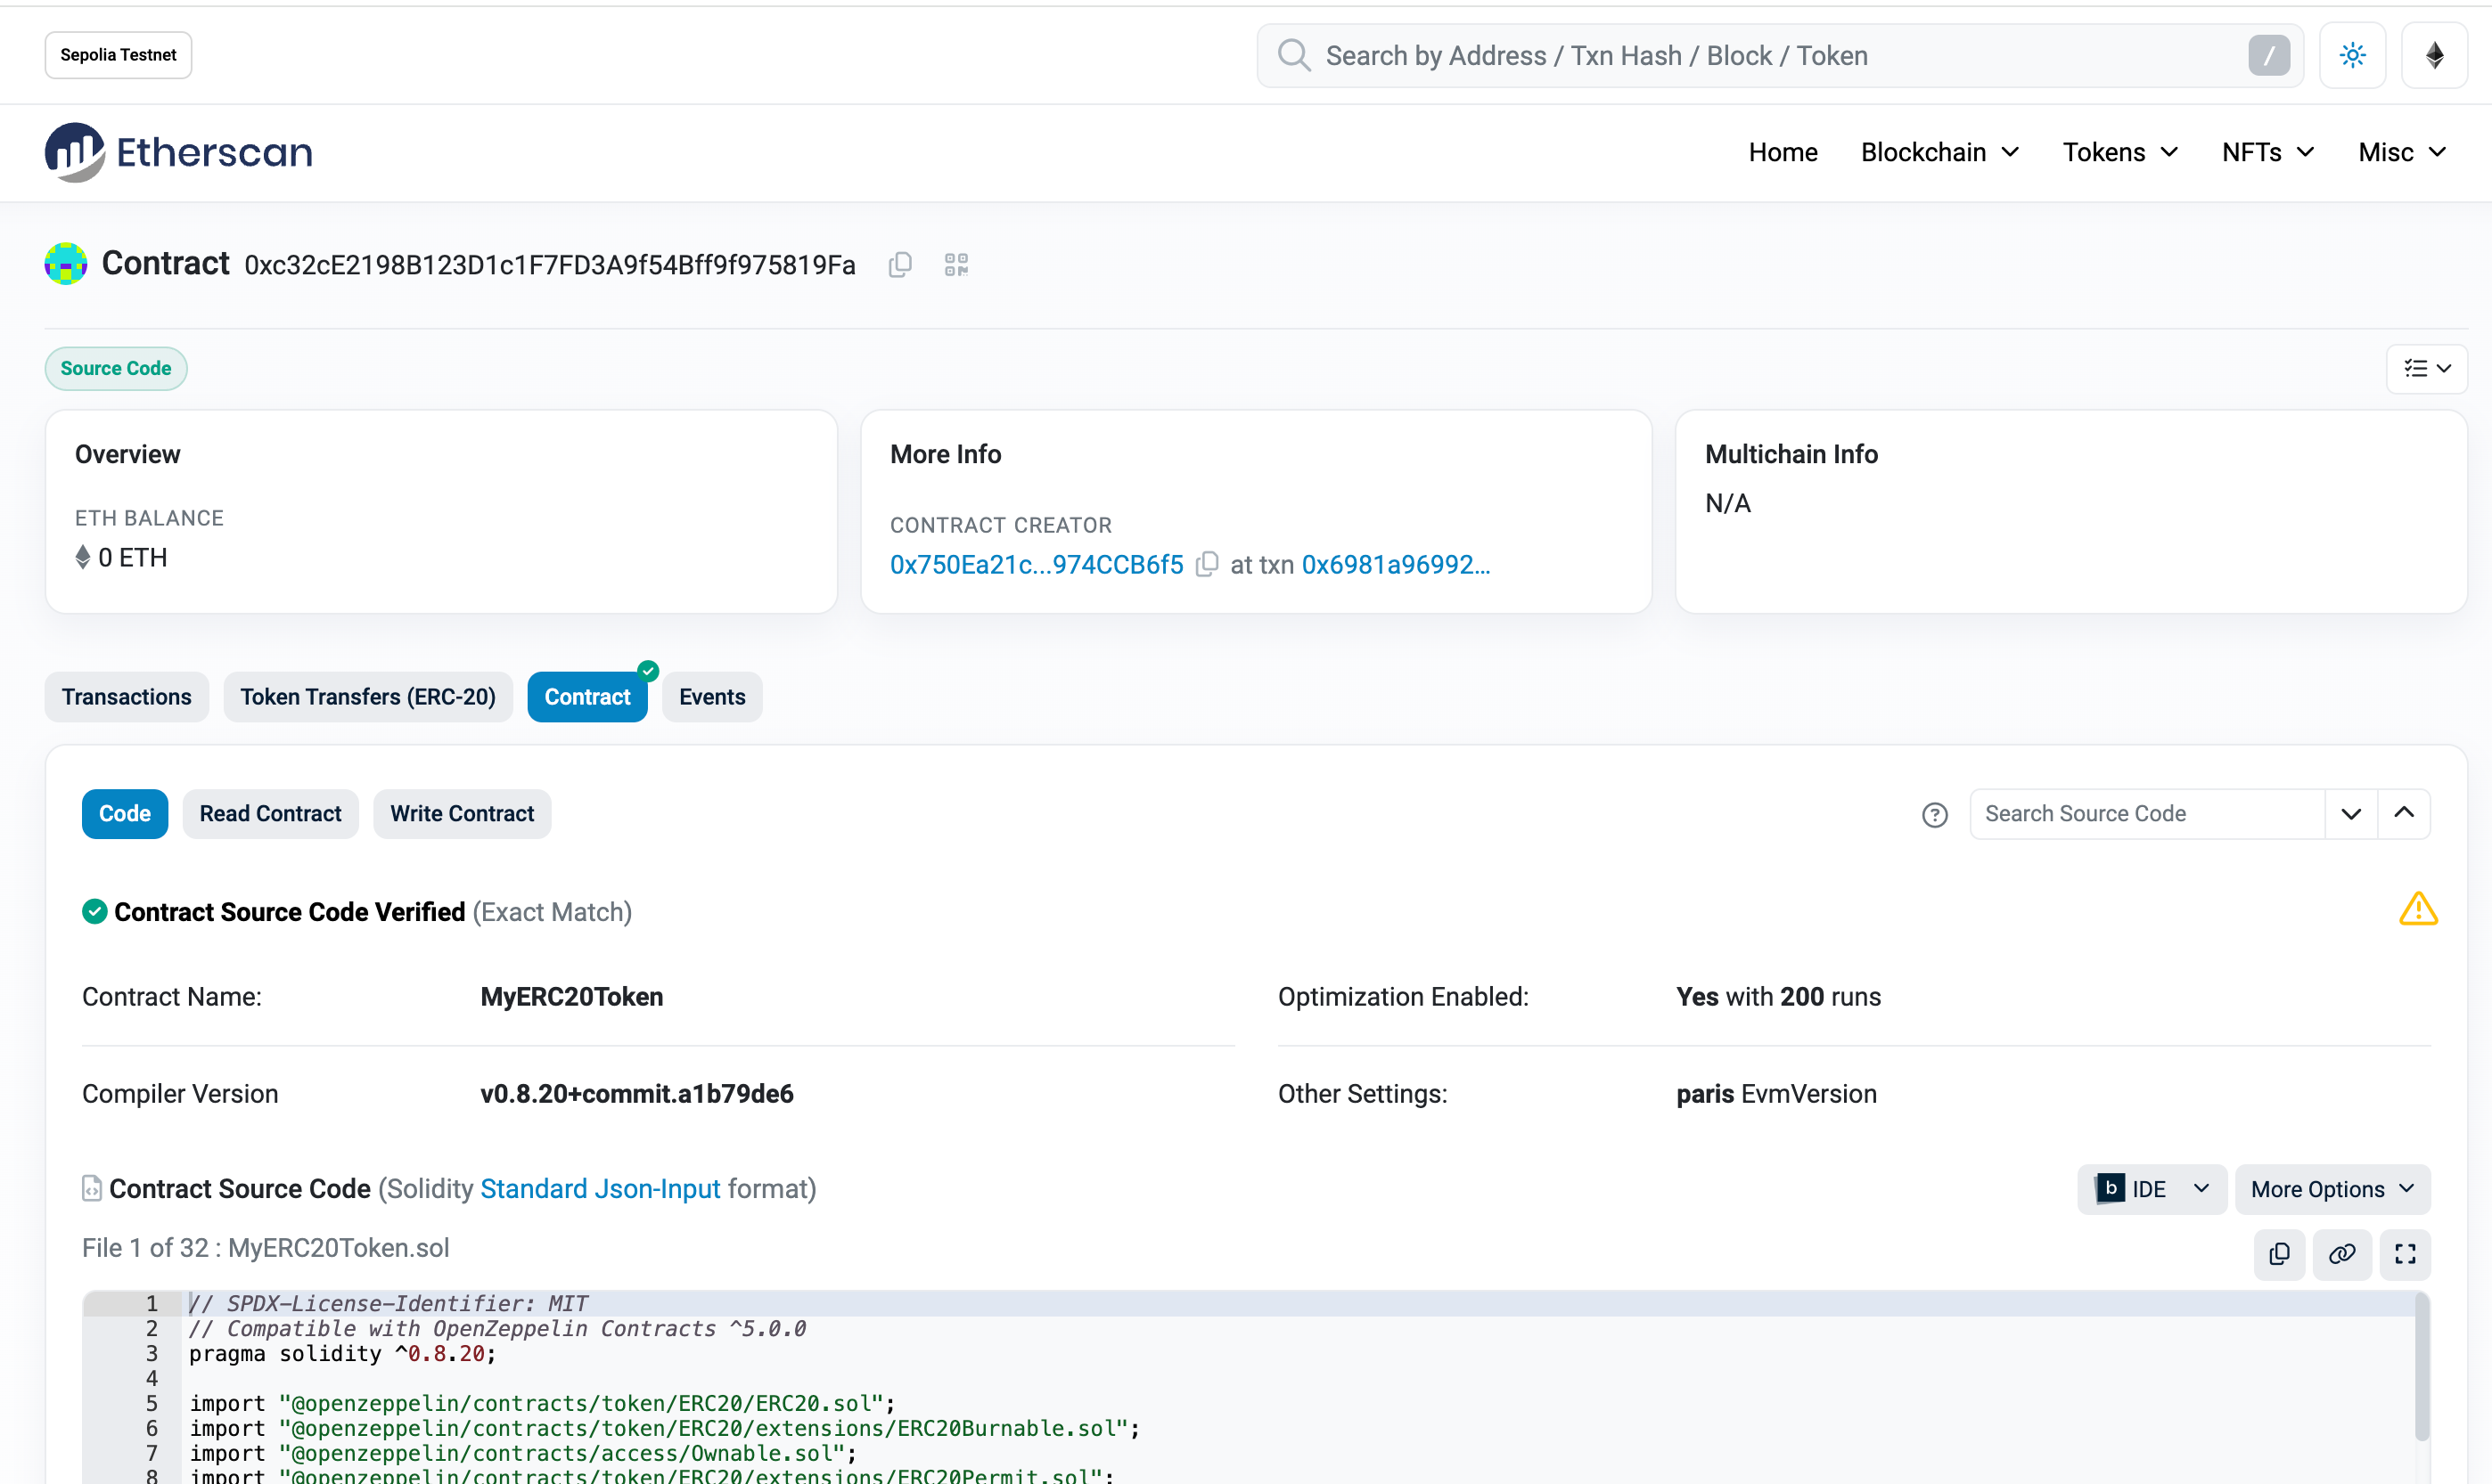Click the contract name MyERC20Token

click(x=571, y=997)
